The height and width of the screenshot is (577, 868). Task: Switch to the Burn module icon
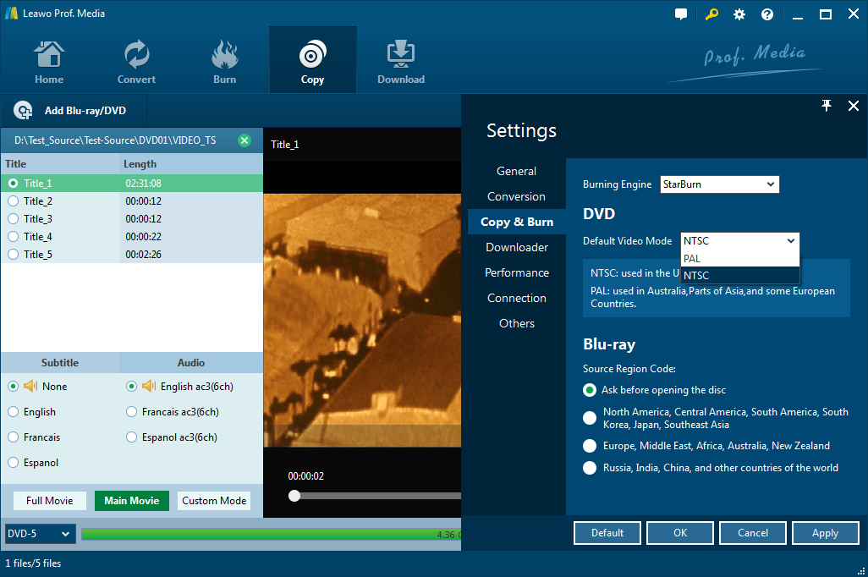224,55
